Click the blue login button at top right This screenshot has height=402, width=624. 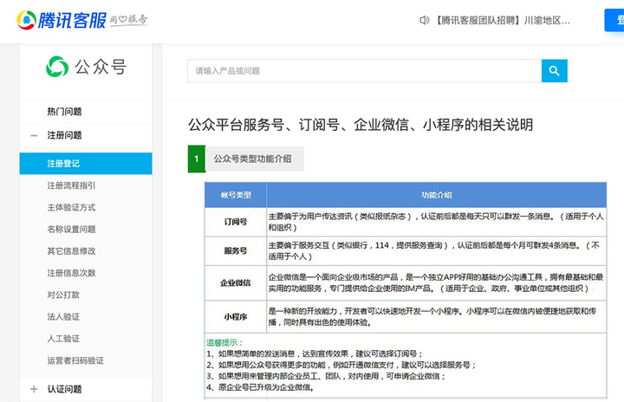pos(614,20)
